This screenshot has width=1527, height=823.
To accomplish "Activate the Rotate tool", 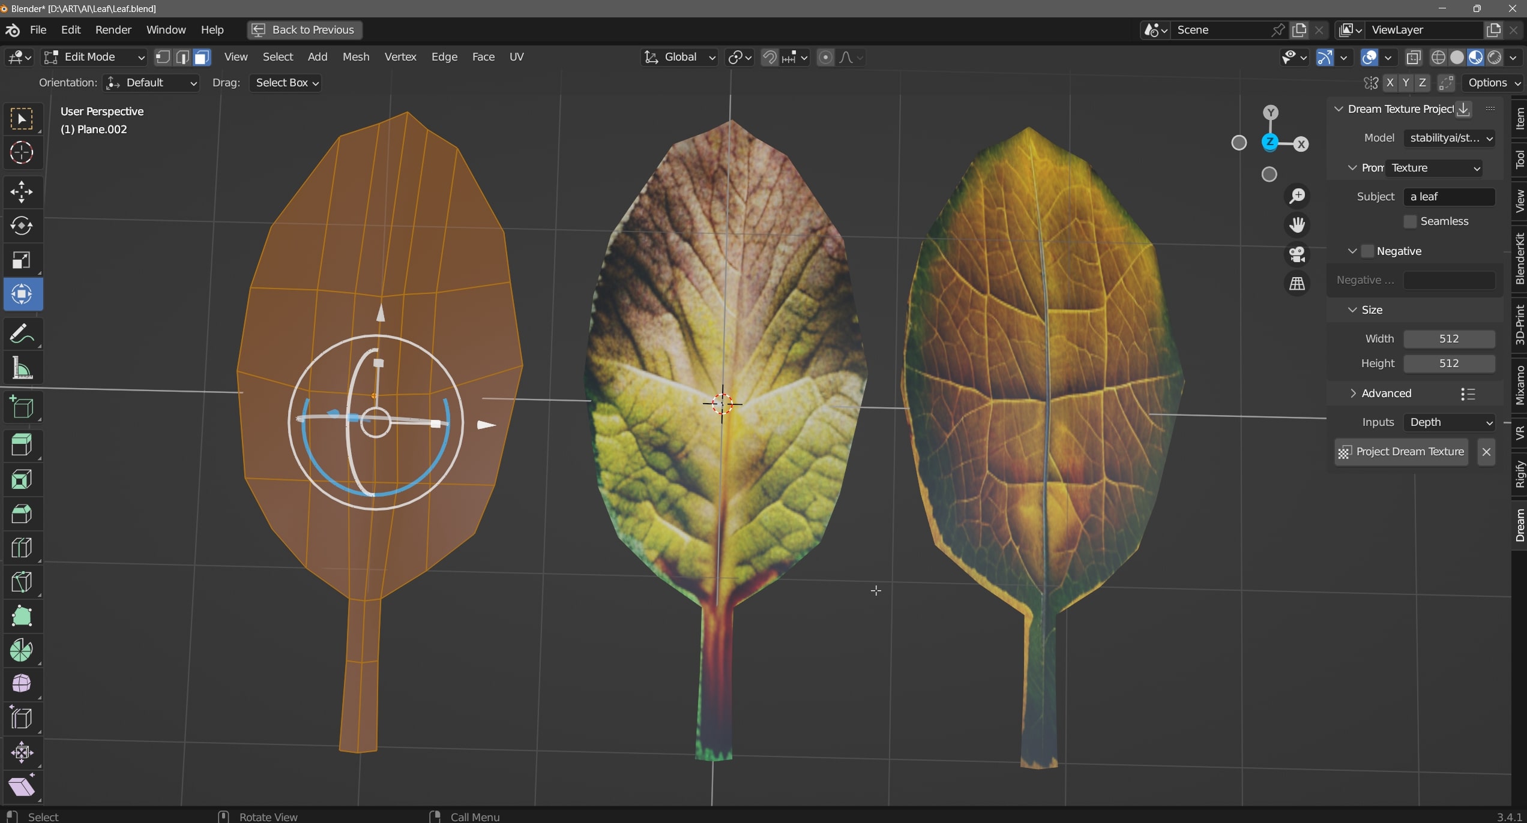I will (x=22, y=226).
